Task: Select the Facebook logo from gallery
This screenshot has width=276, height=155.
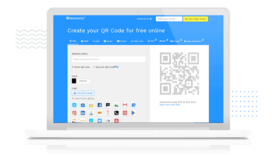Action: (100, 105)
